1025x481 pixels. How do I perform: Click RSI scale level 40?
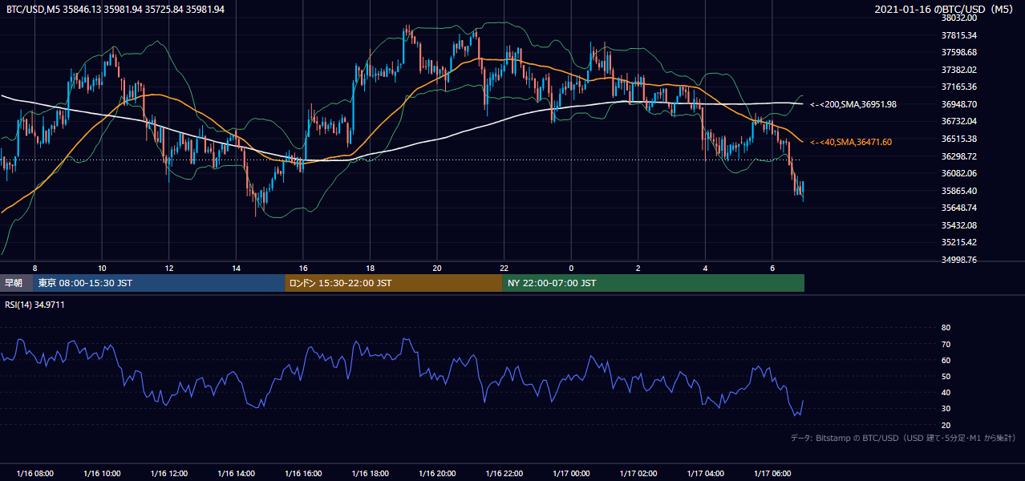(x=946, y=392)
